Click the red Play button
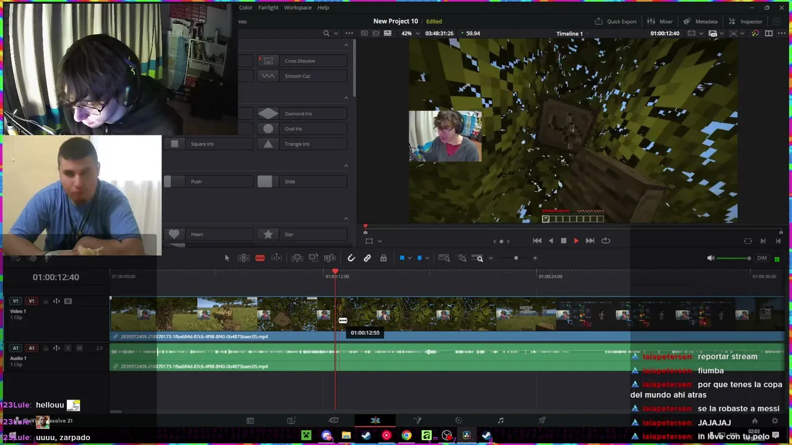 [576, 241]
